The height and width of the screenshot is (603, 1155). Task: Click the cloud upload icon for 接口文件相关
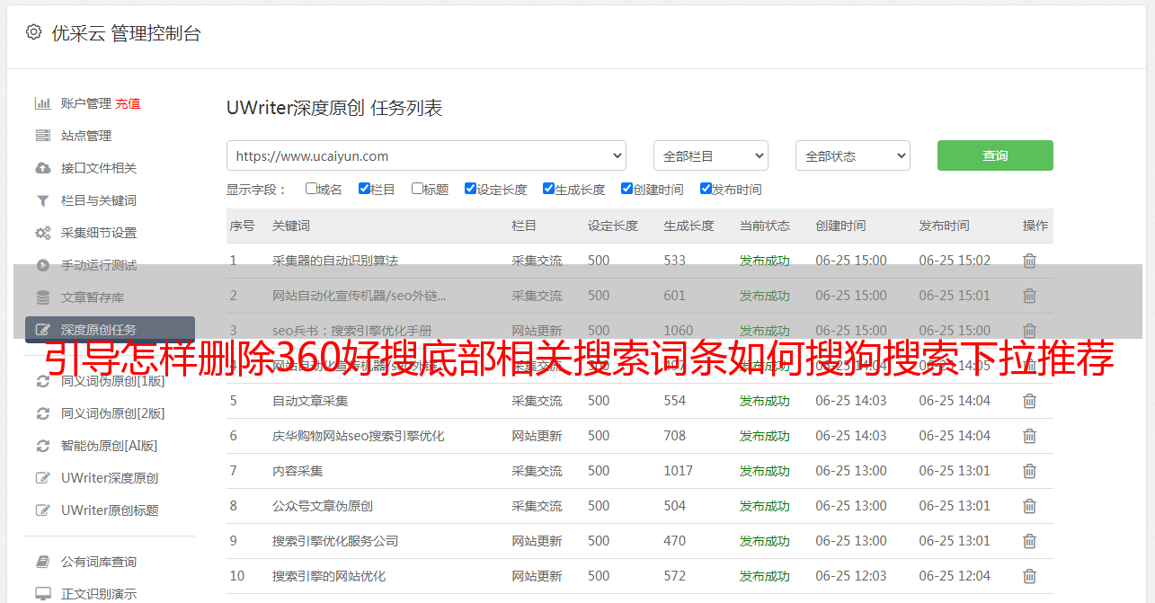42,168
